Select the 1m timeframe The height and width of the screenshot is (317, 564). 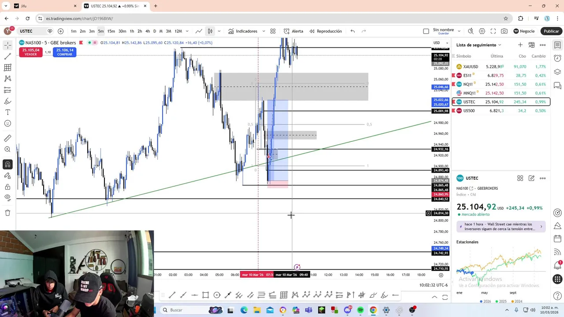74,31
